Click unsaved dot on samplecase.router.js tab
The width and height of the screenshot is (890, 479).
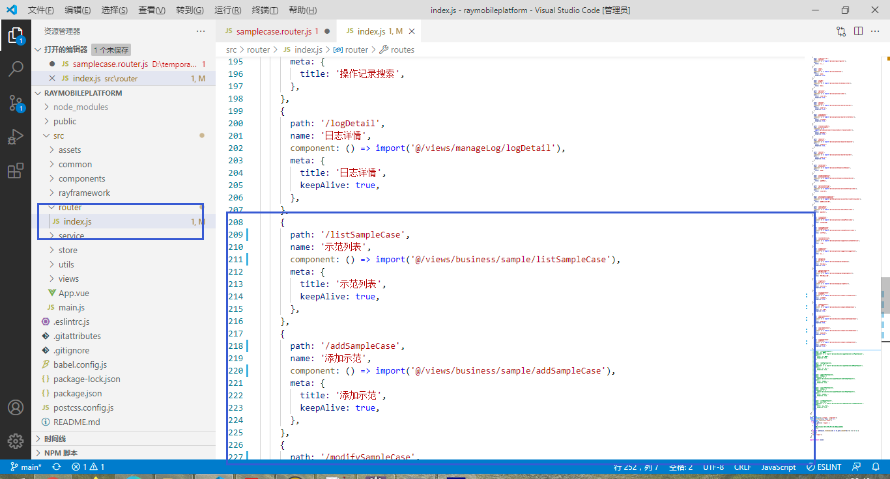pyautogui.click(x=327, y=31)
